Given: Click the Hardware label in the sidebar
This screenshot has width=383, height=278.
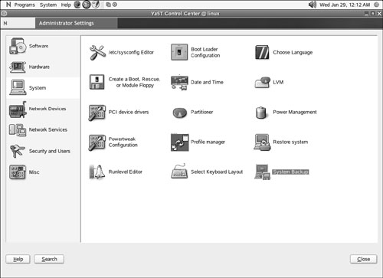Looking at the screenshot, I should [x=39, y=67].
